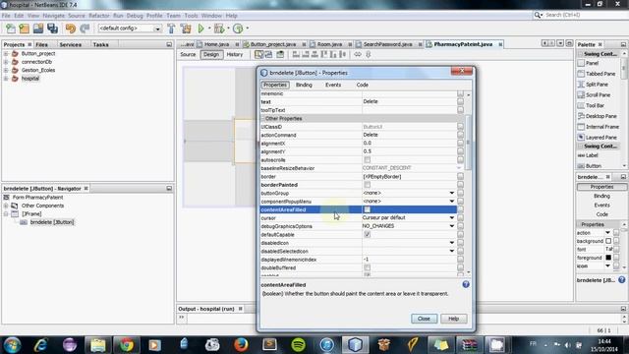Select Tabbed Pane in the Palette

(x=600, y=74)
